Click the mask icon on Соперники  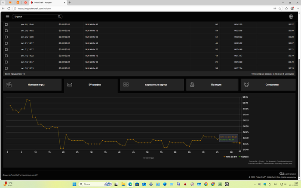tap(246, 85)
